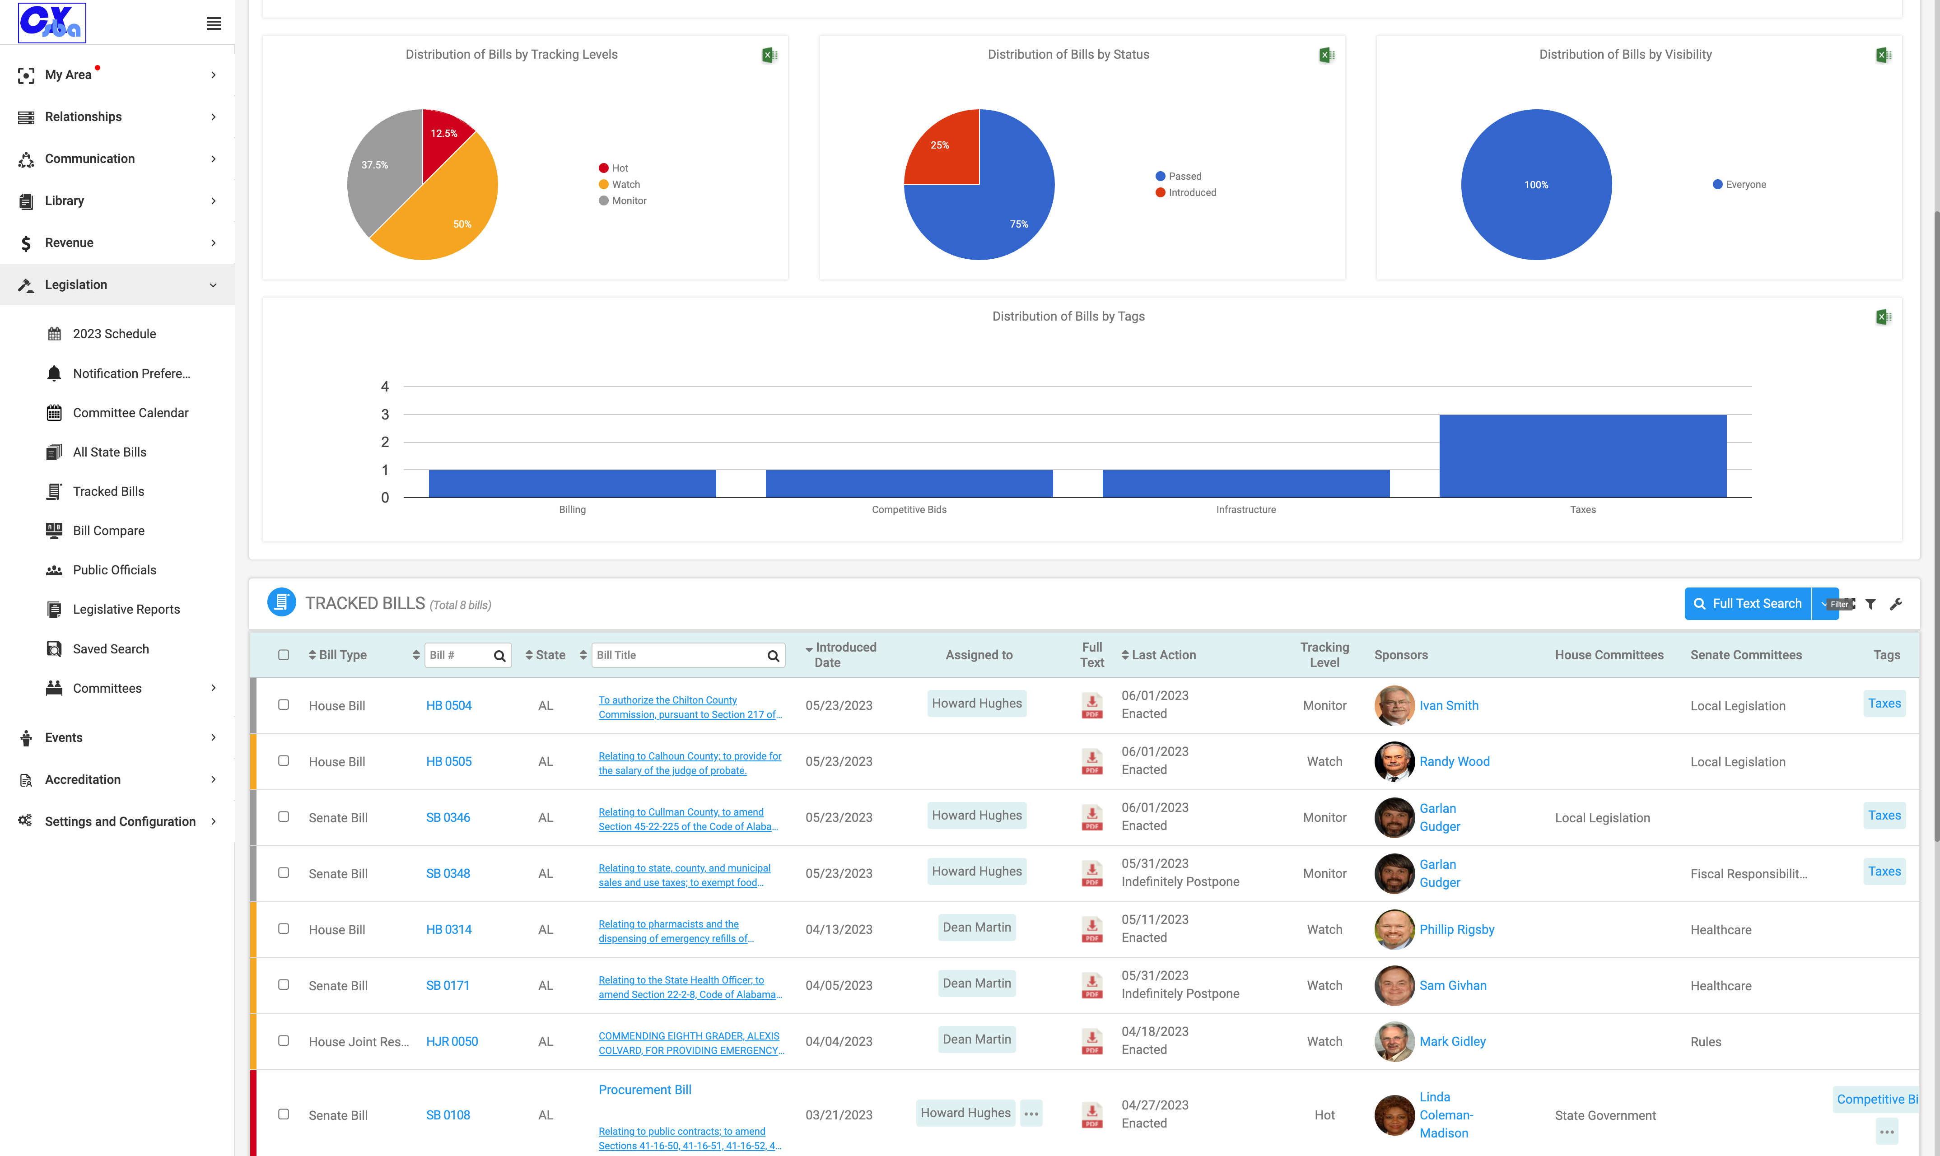The height and width of the screenshot is (1156, 1940).
Task: Toggle the Introduced legend swatch
Action: coord(1161,192)
